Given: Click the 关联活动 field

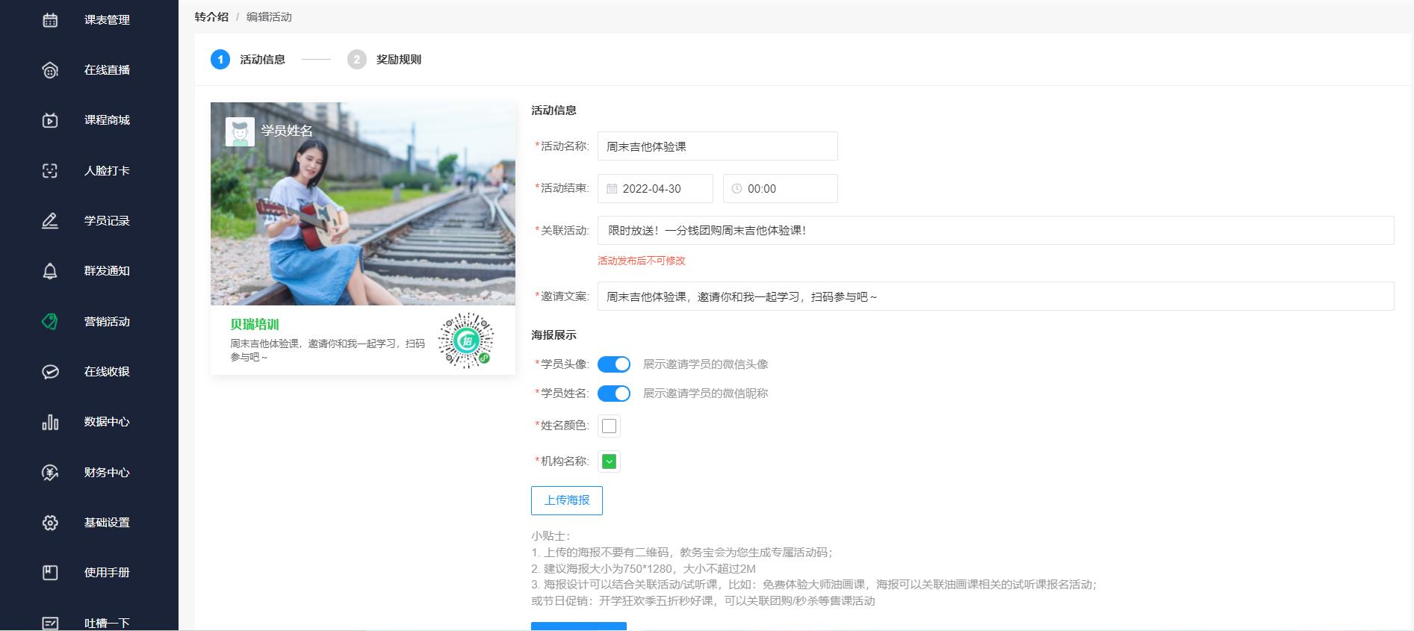Looking at the screenshot, I should tap(996, 231).
